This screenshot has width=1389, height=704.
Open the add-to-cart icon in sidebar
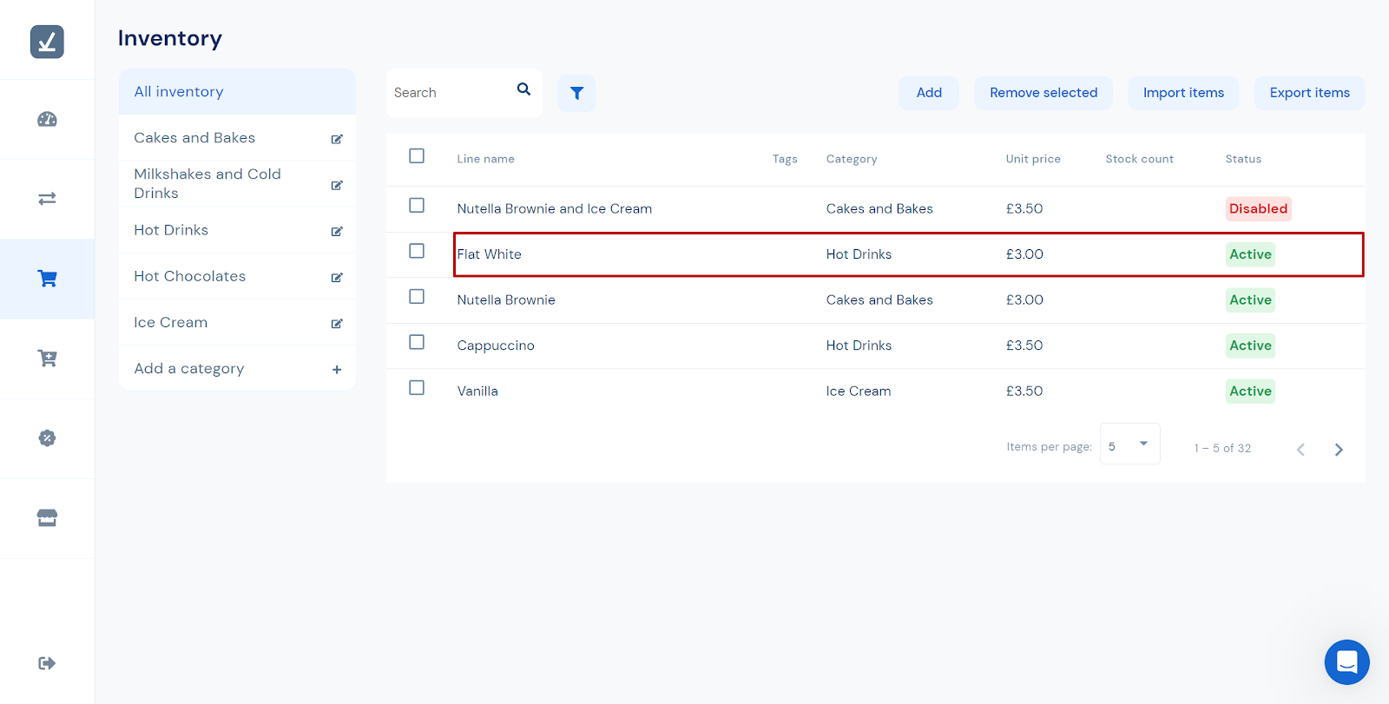point(47,359)
